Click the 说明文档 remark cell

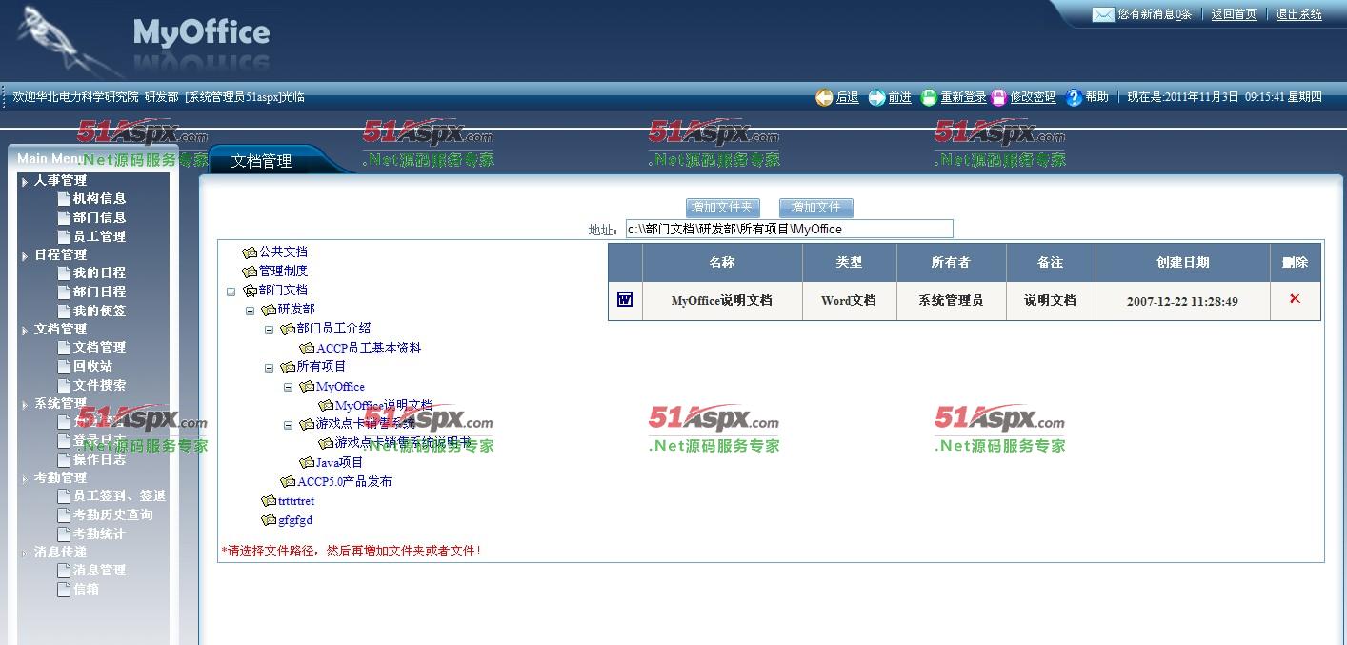[1050, 300]
